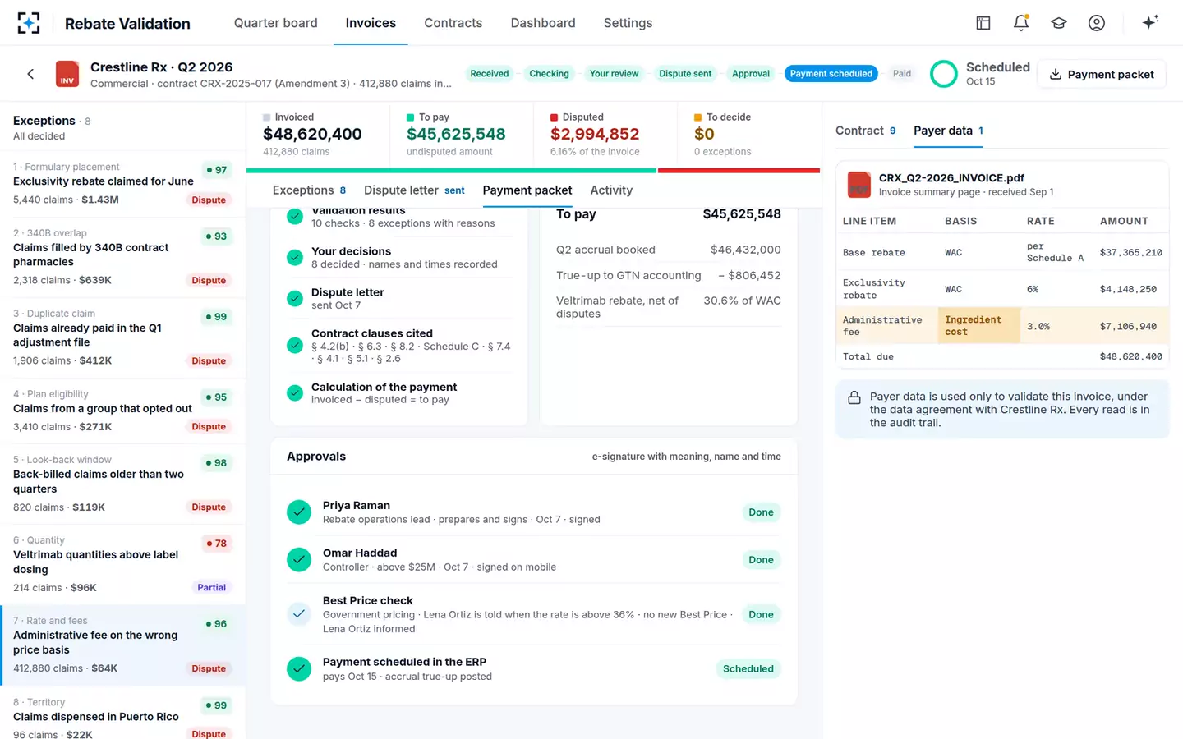Click the green check beside Priya Raman

click(x=299, y=512)
